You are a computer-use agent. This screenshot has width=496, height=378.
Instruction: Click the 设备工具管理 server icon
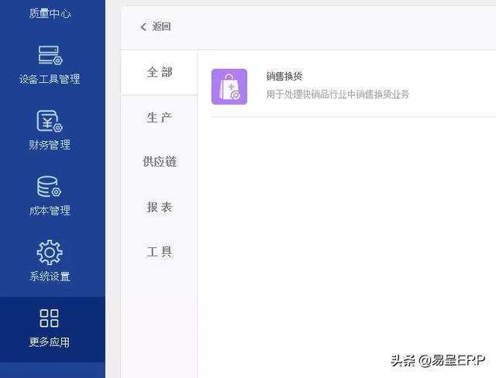pos(50,55)
